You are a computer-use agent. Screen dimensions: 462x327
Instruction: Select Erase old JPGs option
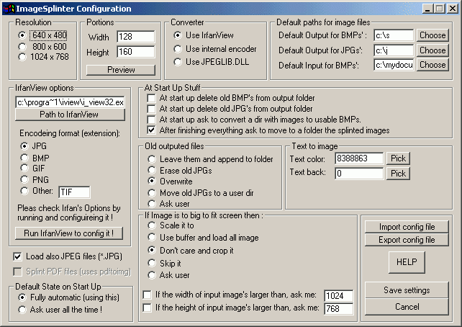(x=152, y=170)
